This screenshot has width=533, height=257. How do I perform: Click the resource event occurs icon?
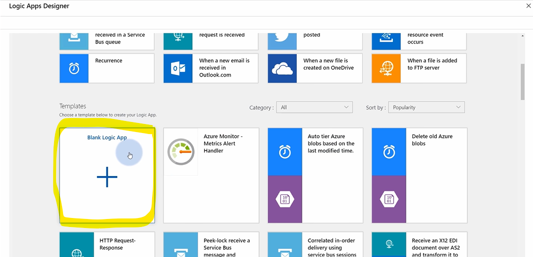[386, 40]
